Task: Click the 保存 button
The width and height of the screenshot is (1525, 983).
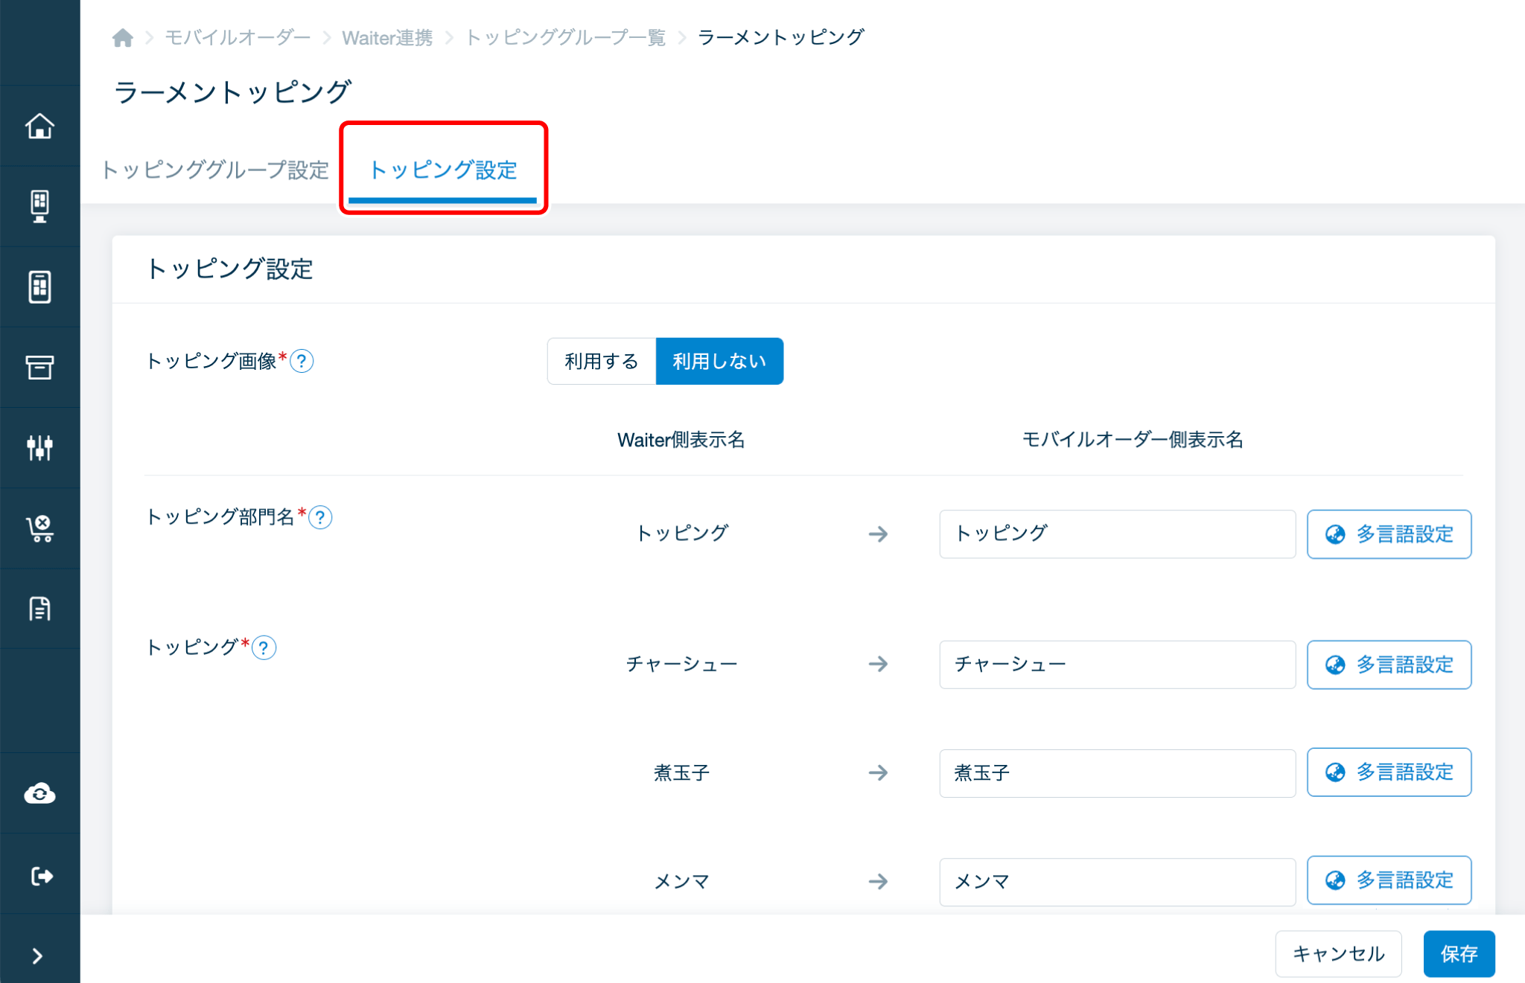Action: pyautogui.click(x=1458, y=953)
